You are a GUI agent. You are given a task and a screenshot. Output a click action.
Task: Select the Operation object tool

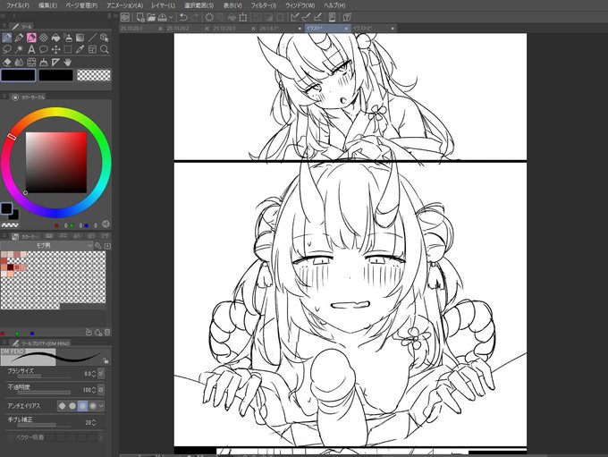click(x=105, y=38)
